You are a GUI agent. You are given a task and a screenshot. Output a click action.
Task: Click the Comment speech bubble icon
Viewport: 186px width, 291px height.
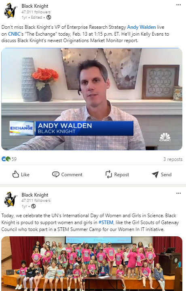(x=55, y=174)
